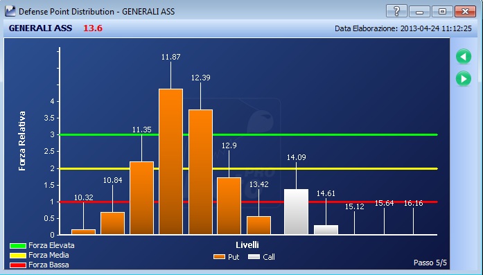483x275 pixels.
Task: Select the Put bar labeled 12.39
Action: (x=200, y=172)
